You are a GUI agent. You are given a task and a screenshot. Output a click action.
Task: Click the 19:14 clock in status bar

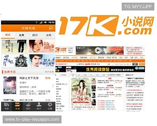[51, 22]
